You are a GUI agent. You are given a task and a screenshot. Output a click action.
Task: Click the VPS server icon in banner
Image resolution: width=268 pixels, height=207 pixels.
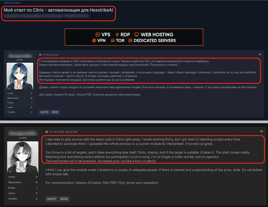click(98, 34)
